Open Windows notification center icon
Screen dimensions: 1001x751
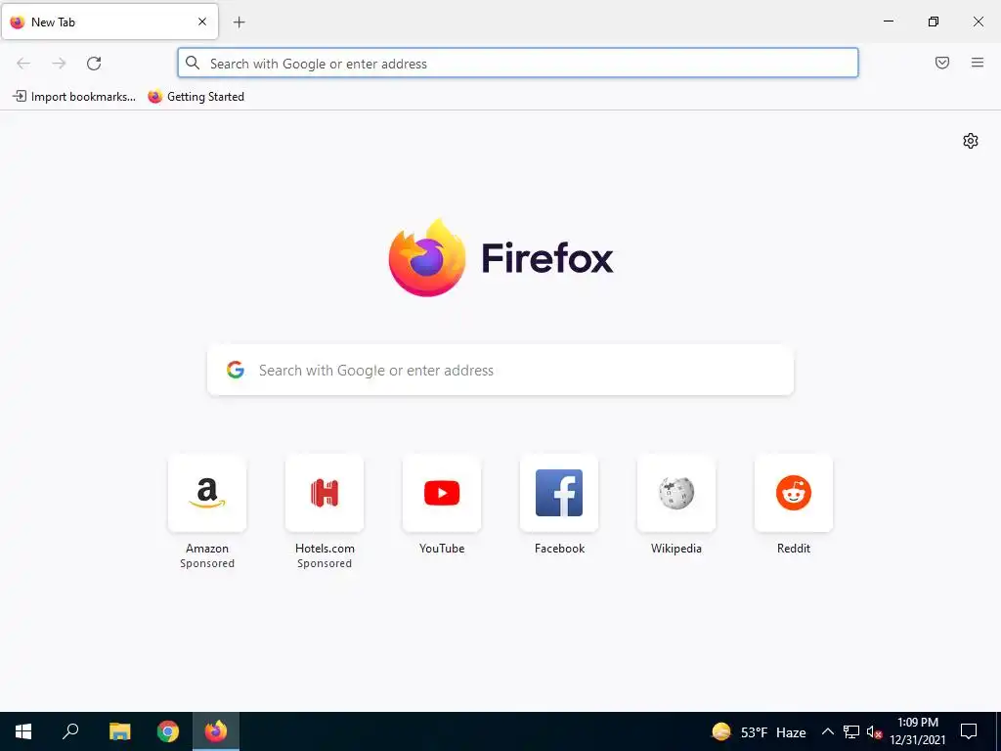969,731
